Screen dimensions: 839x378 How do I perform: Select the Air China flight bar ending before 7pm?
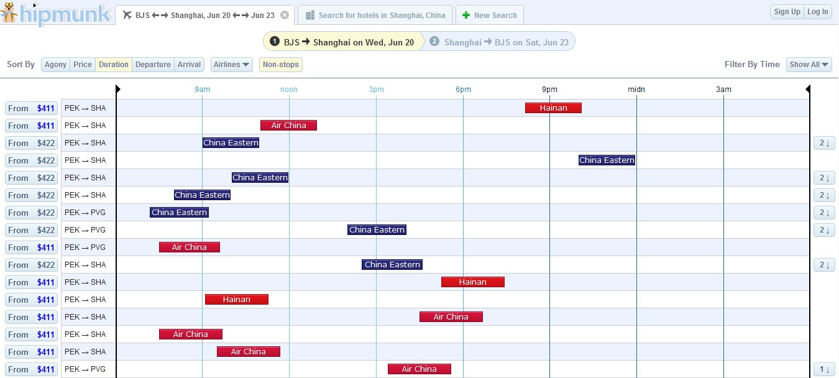(x=451, y=317)
